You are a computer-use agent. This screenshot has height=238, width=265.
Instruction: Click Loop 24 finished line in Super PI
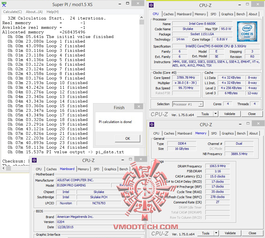[x=48, y=148]
